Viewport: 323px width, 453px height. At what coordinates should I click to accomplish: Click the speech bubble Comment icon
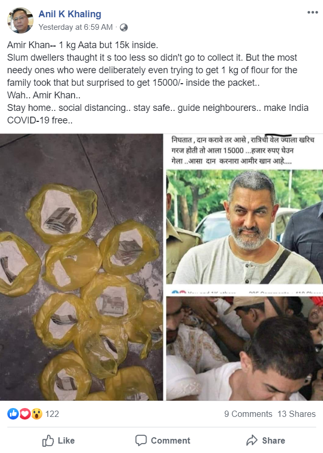click(x=141, y=440)
